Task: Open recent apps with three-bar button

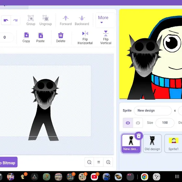Action: click(177, 176)
